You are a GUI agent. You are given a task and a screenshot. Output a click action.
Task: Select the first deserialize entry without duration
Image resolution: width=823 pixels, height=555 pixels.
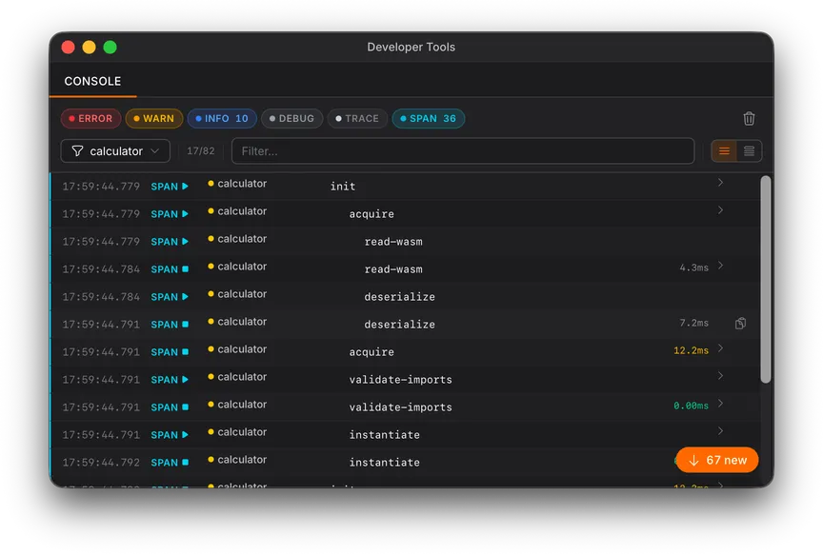pyautogui.click(x=399, y=297)
